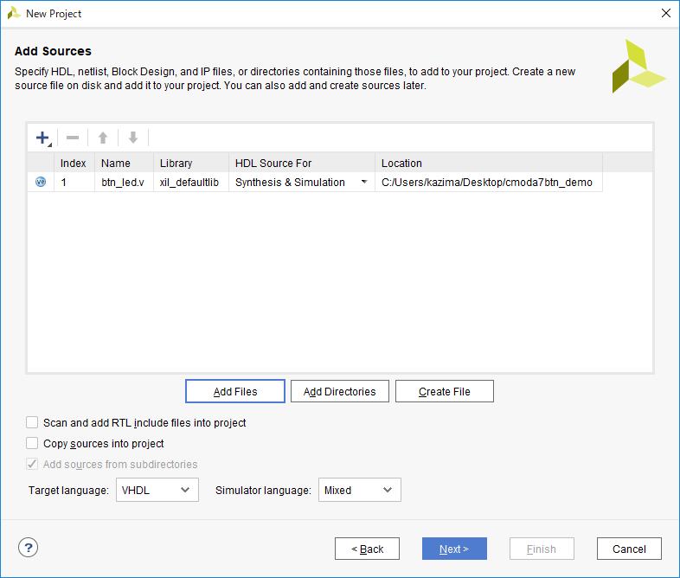Select the btn_led.v name cell

(x=124, y=182)
